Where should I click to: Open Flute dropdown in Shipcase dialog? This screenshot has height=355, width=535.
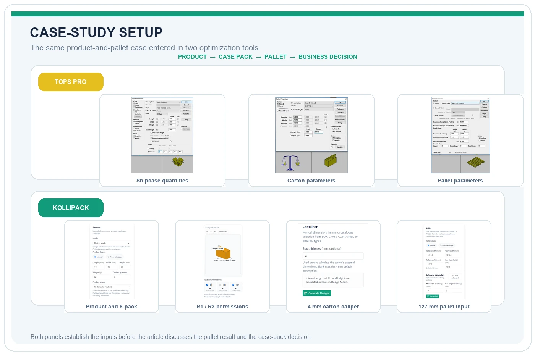pos(162,114)
